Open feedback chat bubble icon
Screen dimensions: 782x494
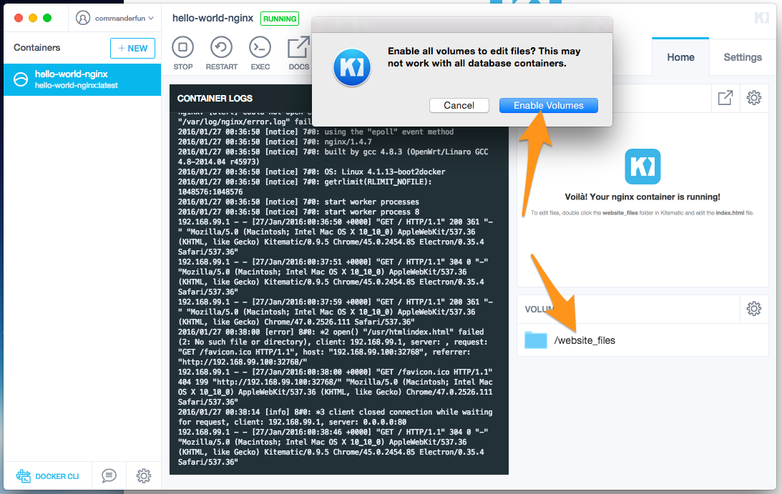[x=109, y=475]
